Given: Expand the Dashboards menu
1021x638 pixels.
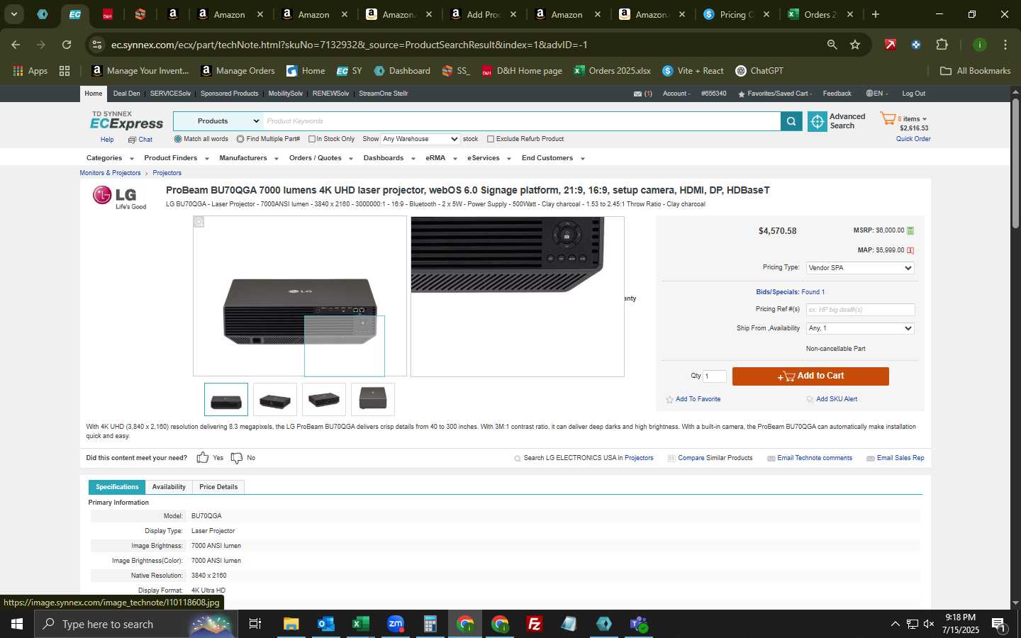Looking at the screenshot, I should pyautogui.click(x=389, y=158).
